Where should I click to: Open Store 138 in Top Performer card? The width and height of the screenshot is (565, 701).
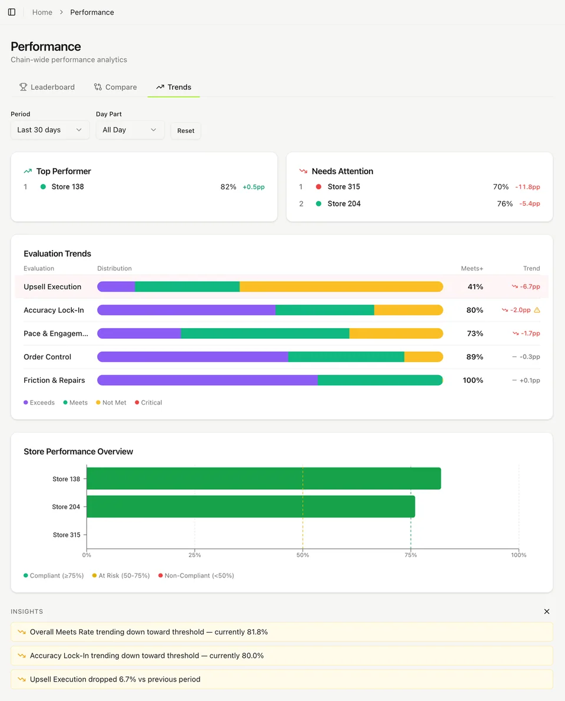pos(68,186)
